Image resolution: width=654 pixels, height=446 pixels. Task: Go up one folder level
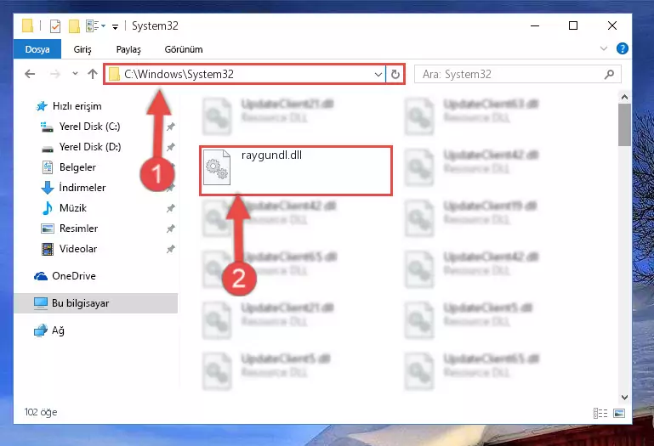92,74
